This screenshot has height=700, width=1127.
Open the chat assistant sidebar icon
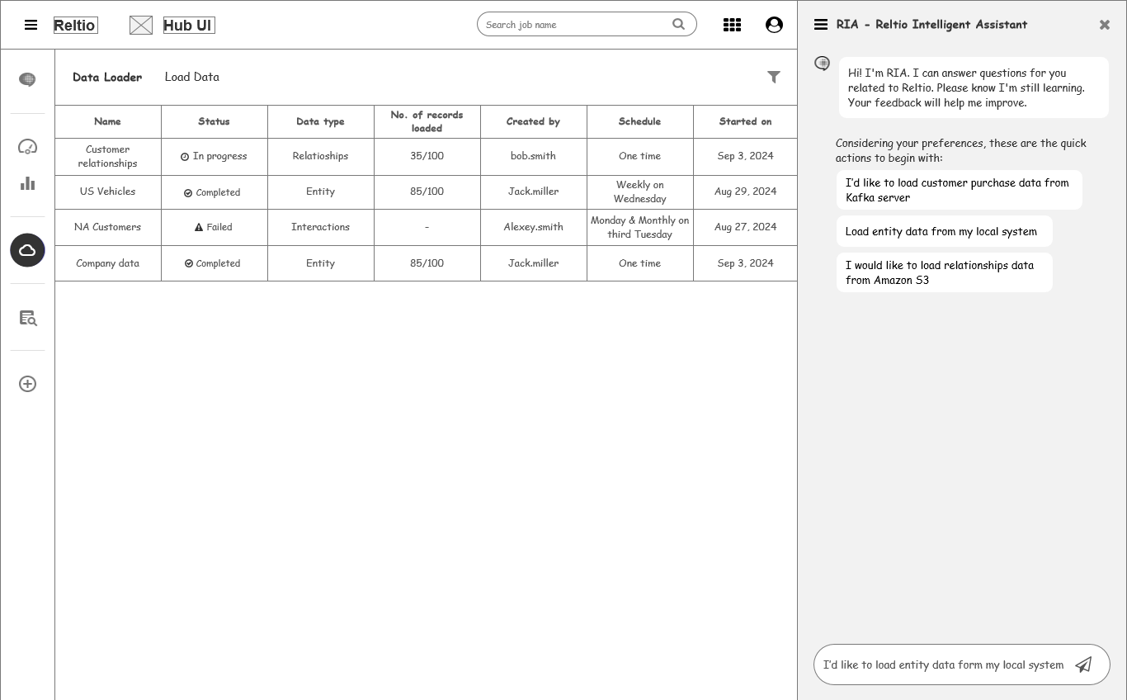coord(27,79)
